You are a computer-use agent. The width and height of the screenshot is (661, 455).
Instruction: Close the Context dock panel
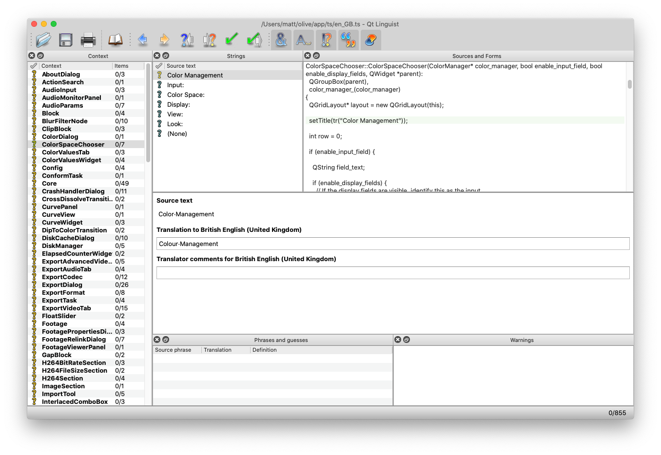click(x=32, y=56)
